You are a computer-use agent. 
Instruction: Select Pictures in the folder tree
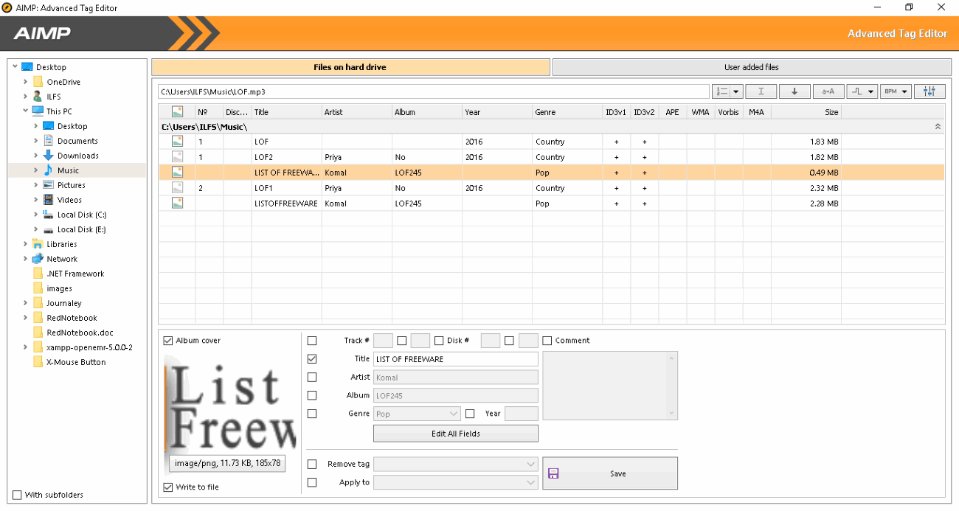click(x=72, y=185)
